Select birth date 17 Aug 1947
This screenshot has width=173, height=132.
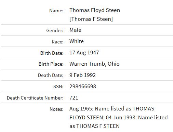(x=84, y=53)
